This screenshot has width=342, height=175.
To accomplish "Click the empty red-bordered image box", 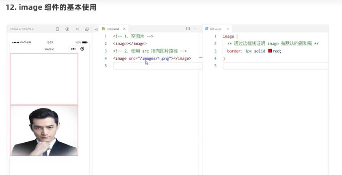I will 44,79.
